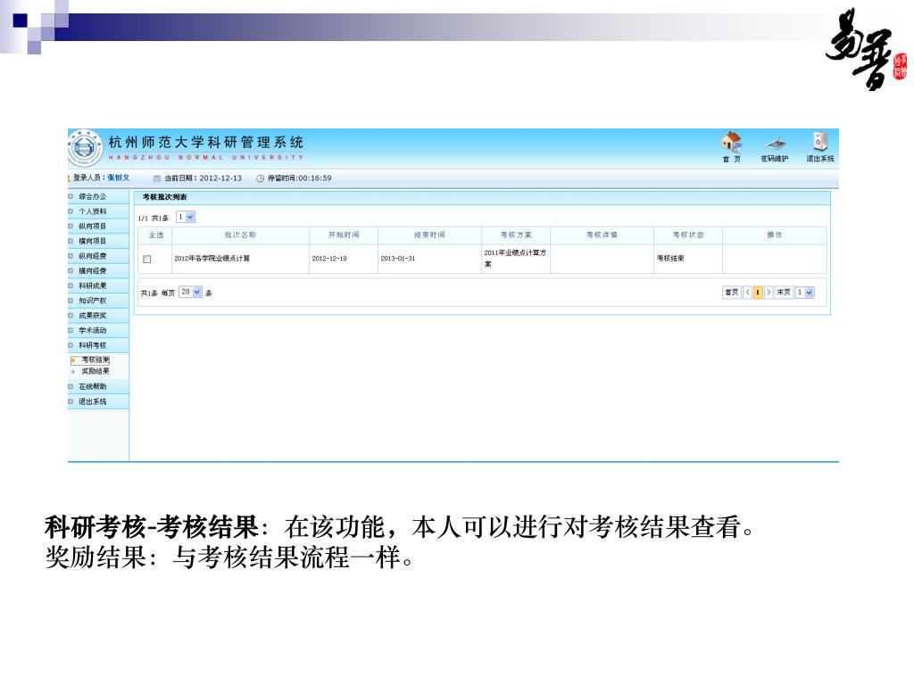Collapse 科研考核 in the sidebar

tap(93, 345)
